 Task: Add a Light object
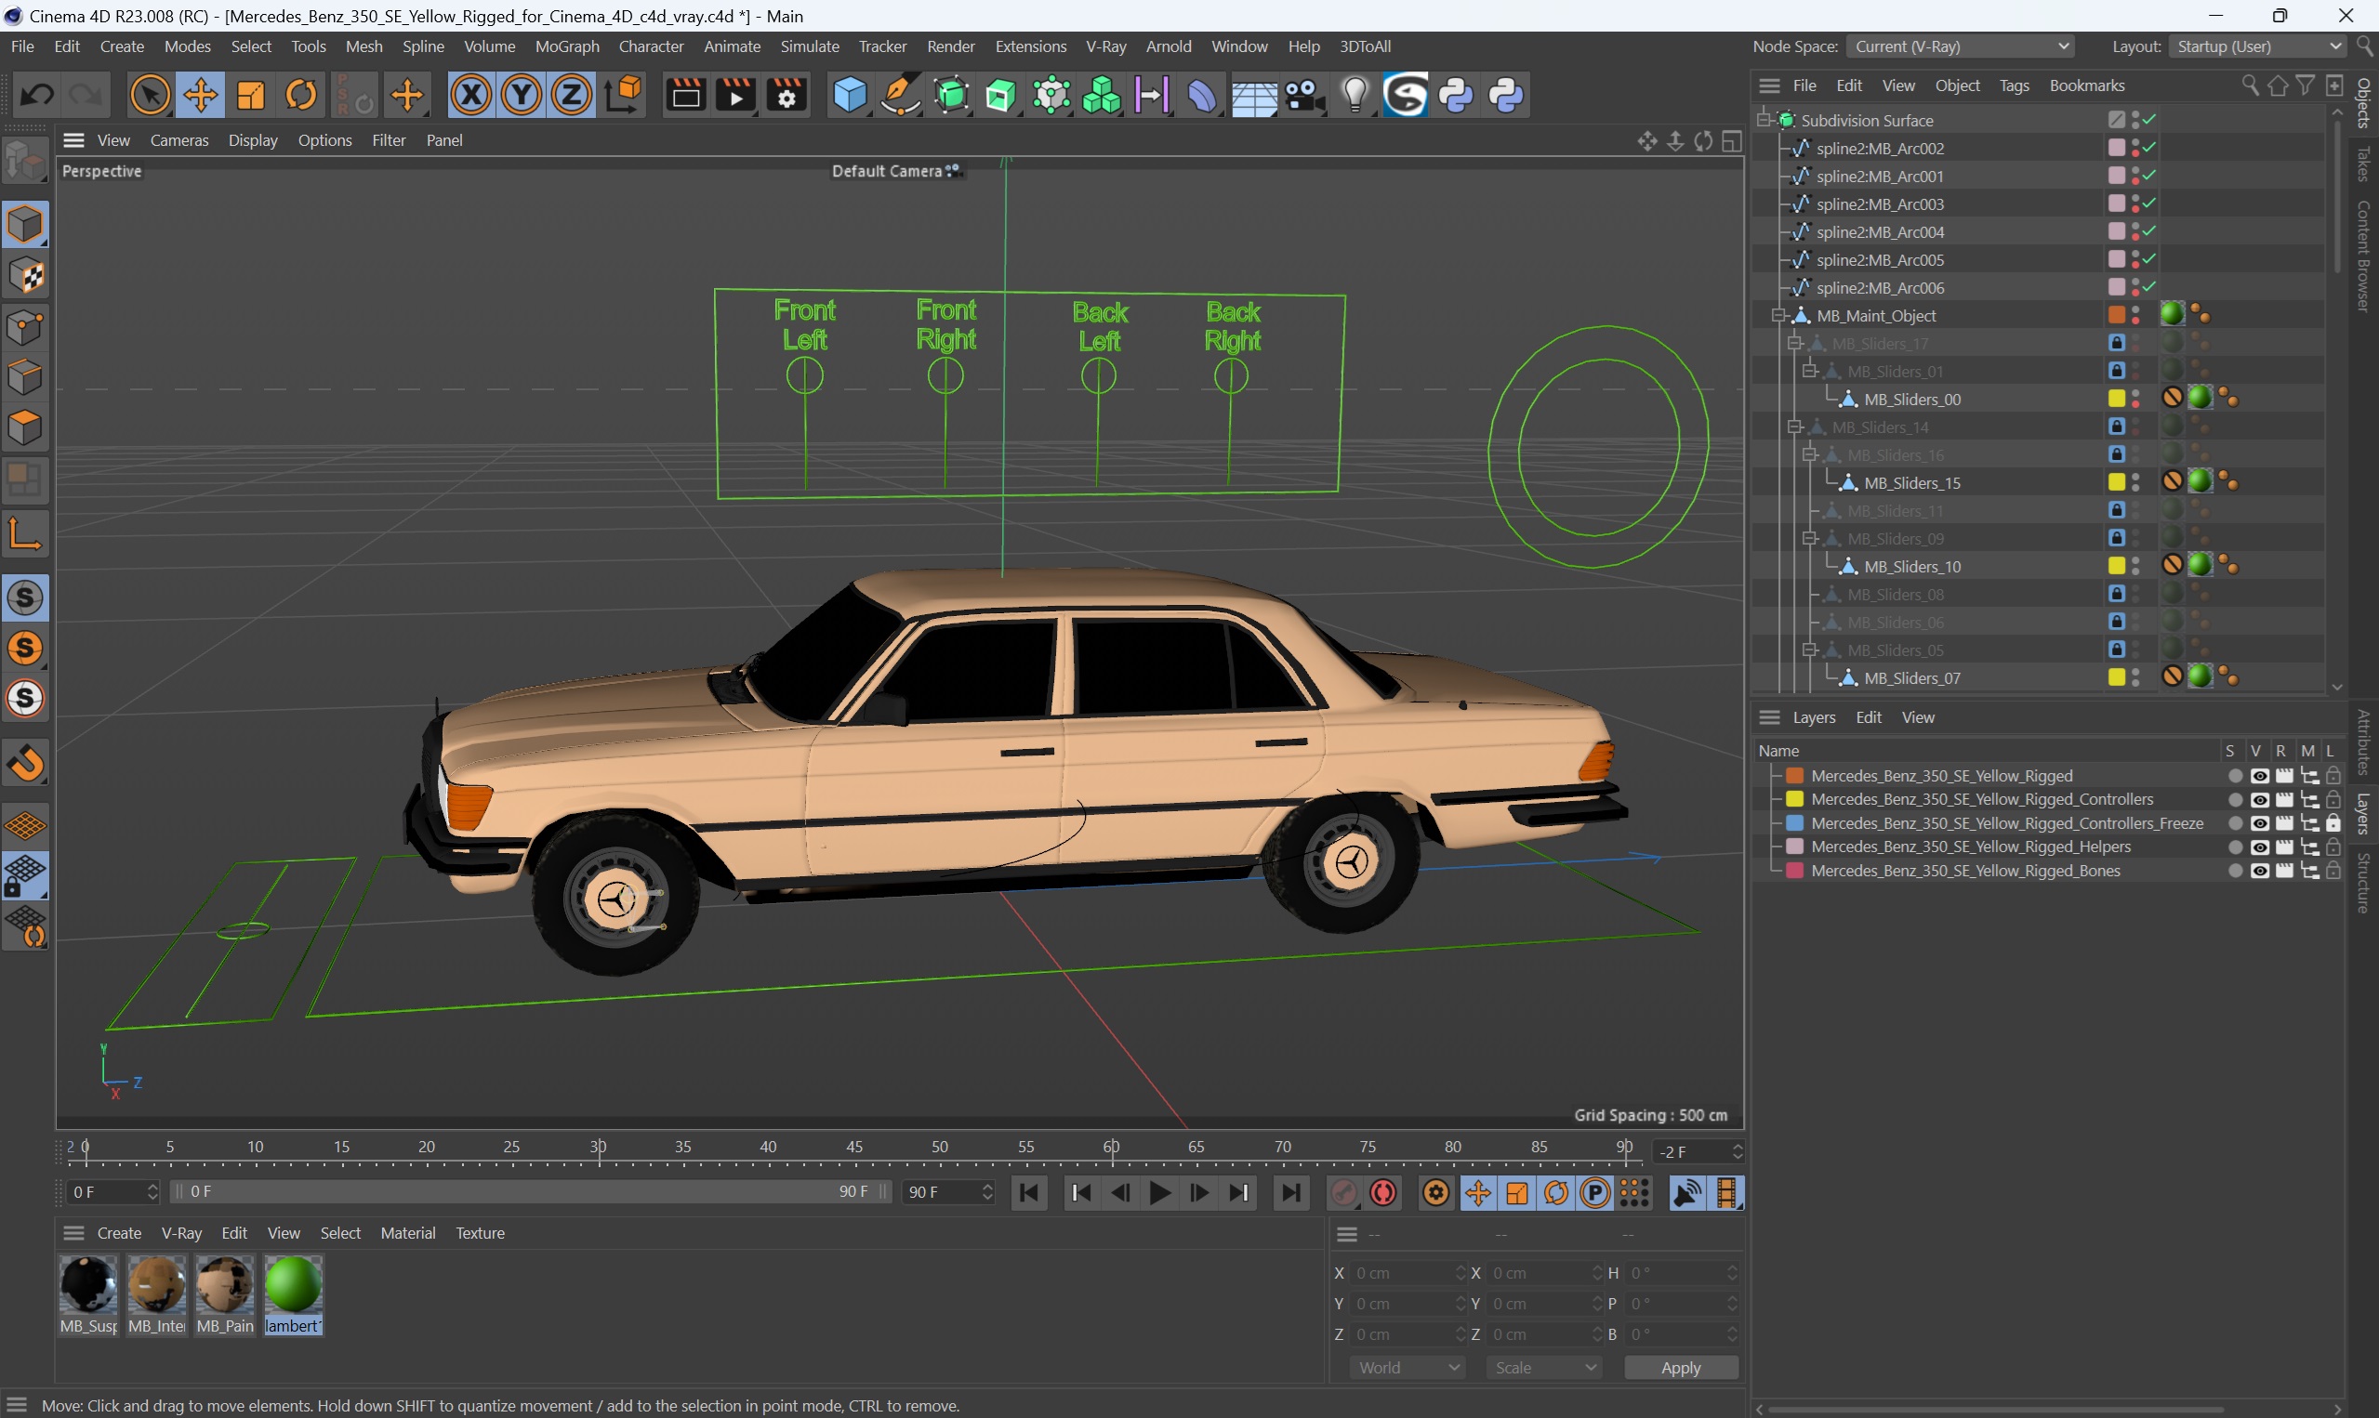(x=1355, y=95)
